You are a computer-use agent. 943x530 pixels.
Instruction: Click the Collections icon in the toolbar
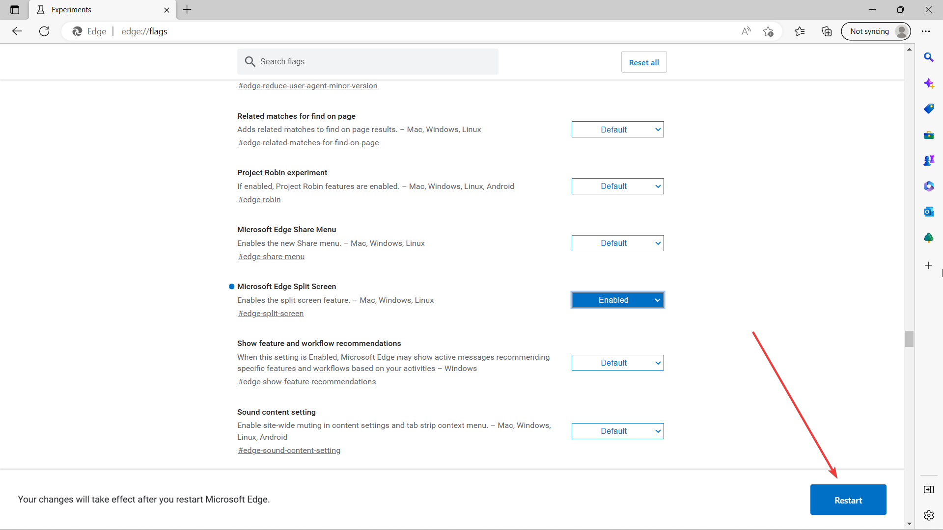point(827,31)
